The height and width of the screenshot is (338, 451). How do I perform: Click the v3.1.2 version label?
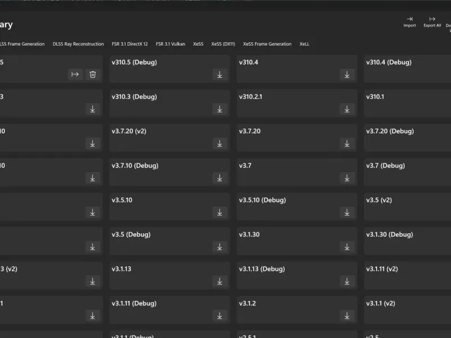[247, 304]
